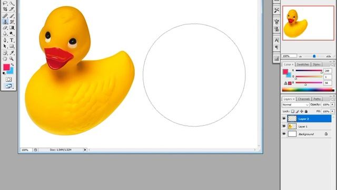Hide Layer 1 visibility eye

click(284, 126)
